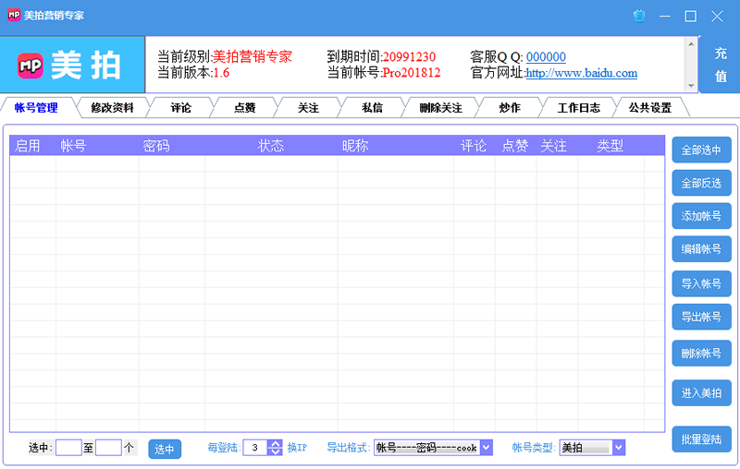Minimize the 美拍营销专家 window
The width and height of the screenshot is (740, 469).
click(665, 16)
